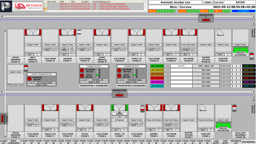Click the GATES status indicator
The image size is (256, 144).
coord(204,11)
